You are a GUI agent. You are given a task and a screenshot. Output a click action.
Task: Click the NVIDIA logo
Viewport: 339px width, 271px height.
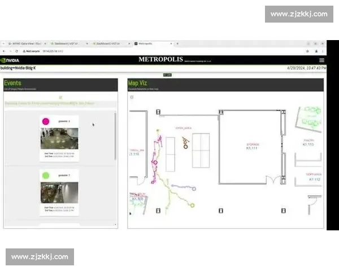coord(10,60)
